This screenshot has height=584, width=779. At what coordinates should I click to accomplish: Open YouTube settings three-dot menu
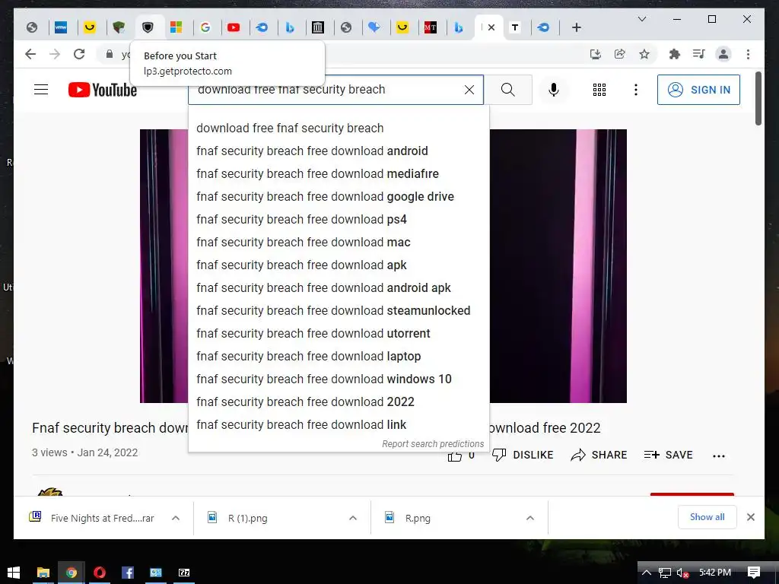[x=636, y=90]
